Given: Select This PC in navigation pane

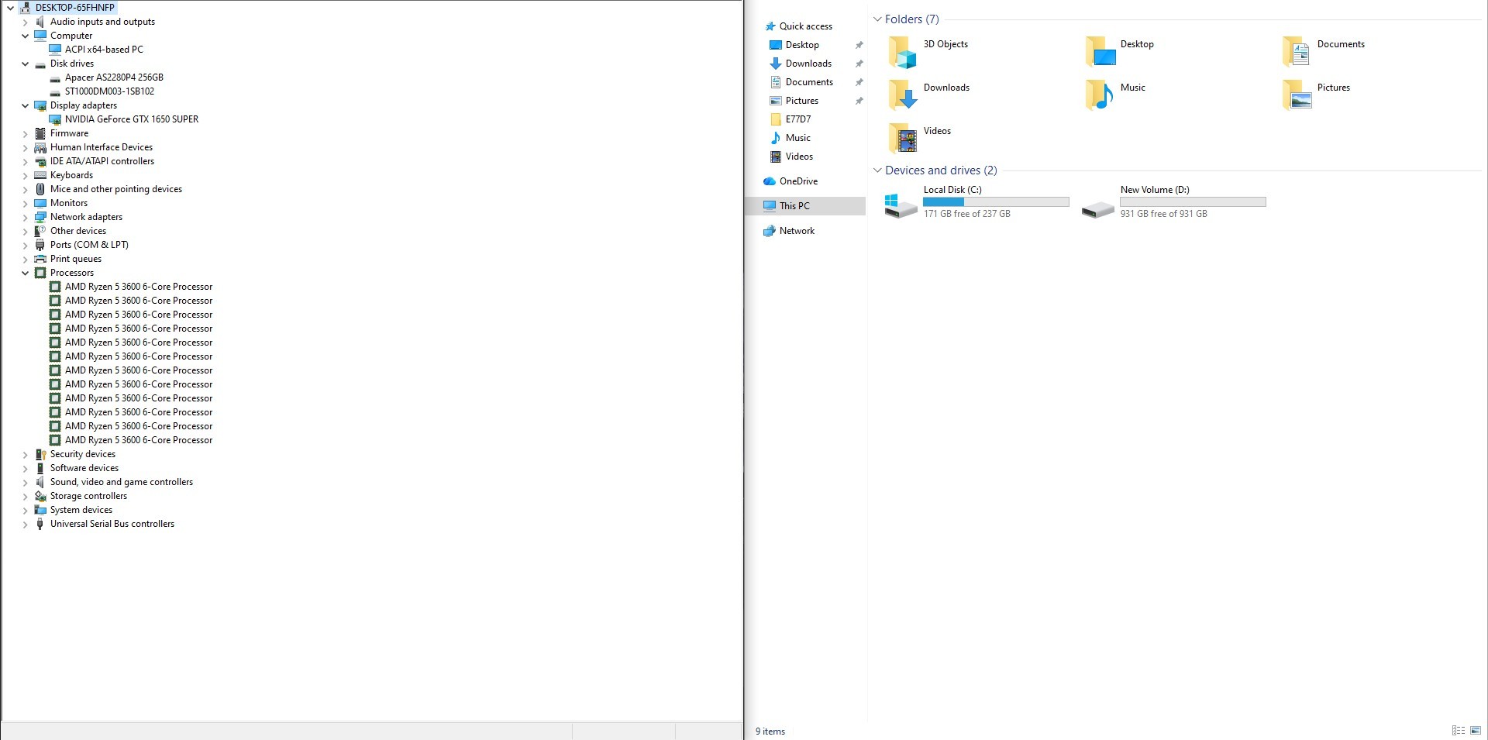Looking at the screenshot, I should click(x=794, y=206).
